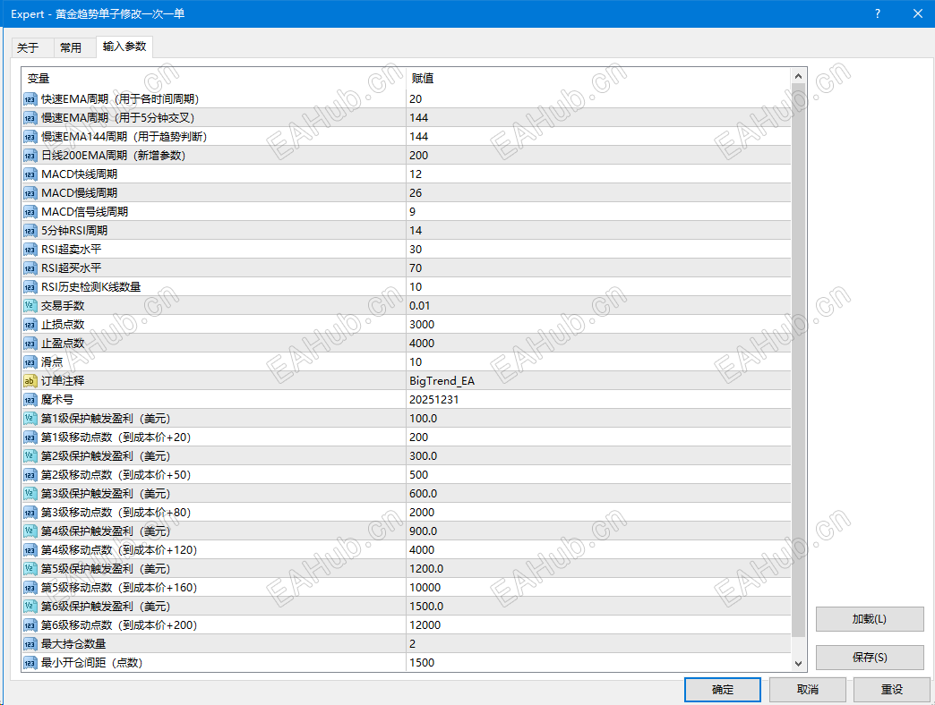
Task: Click the integer icon beside 快速EMA周期
Action: click(x=30, y=99)
